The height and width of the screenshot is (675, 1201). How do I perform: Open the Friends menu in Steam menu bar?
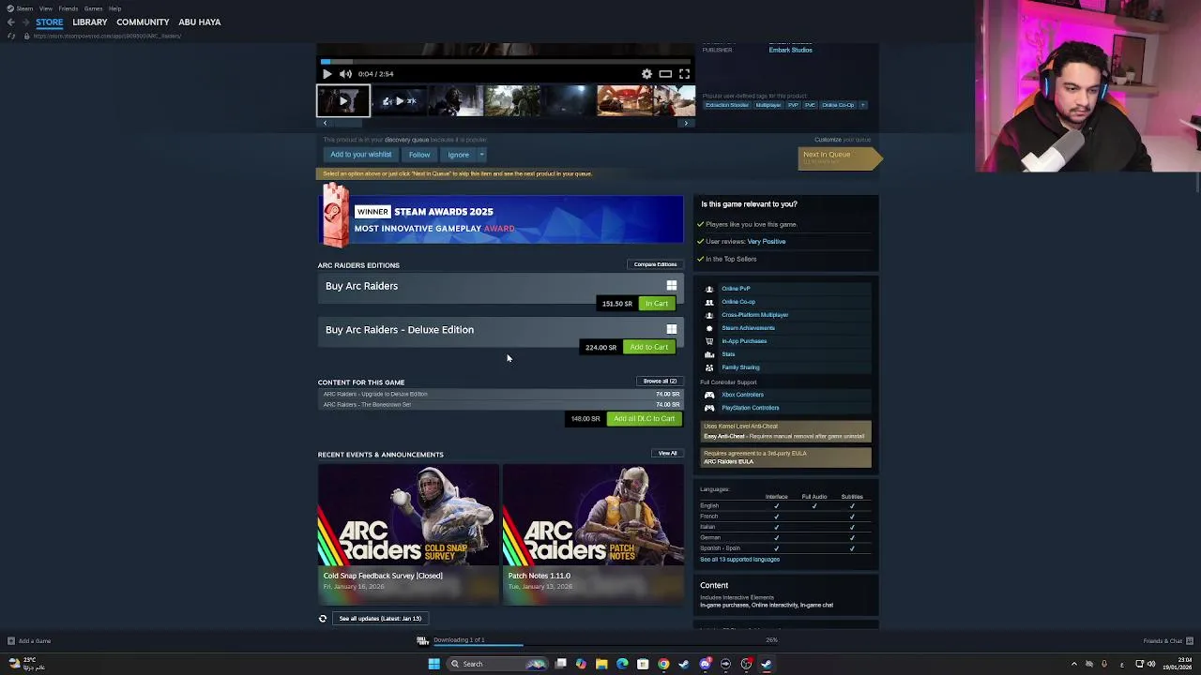coord(68,8)
